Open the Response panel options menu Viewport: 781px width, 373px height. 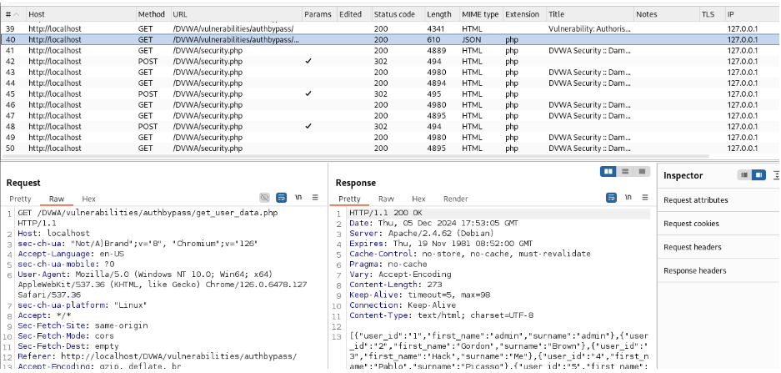[x=643, y=199]
